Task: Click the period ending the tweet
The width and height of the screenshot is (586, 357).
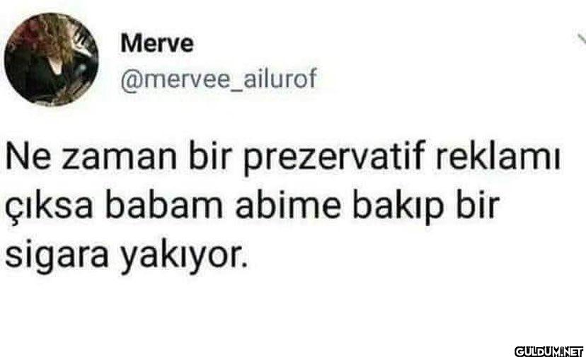Action: tap(244, 266)
